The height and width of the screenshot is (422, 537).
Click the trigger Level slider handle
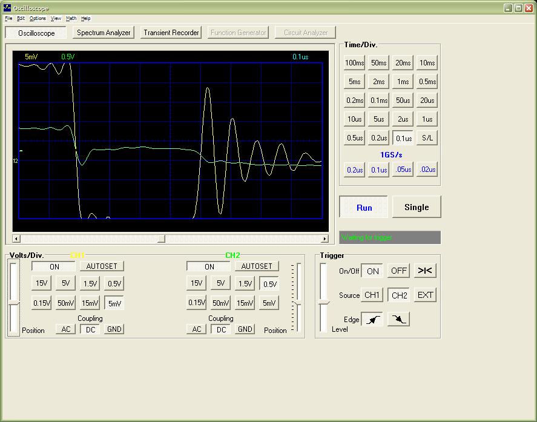(324, 302)
